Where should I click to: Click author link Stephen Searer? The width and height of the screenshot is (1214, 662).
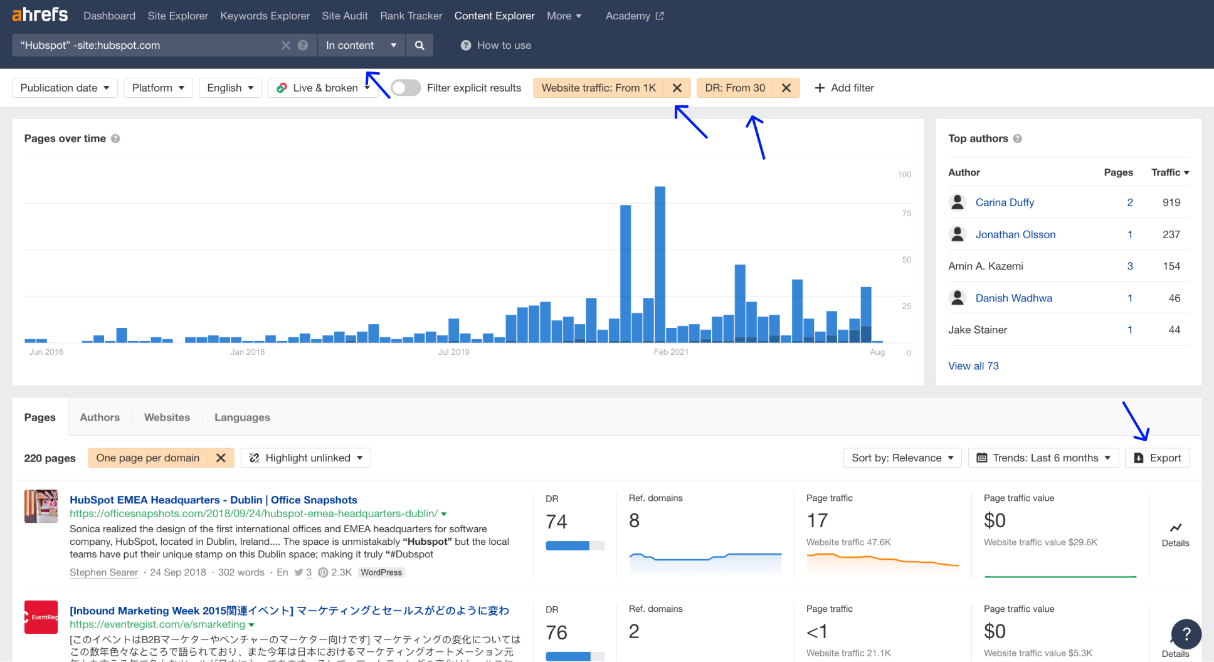click(x=103, y=572)
